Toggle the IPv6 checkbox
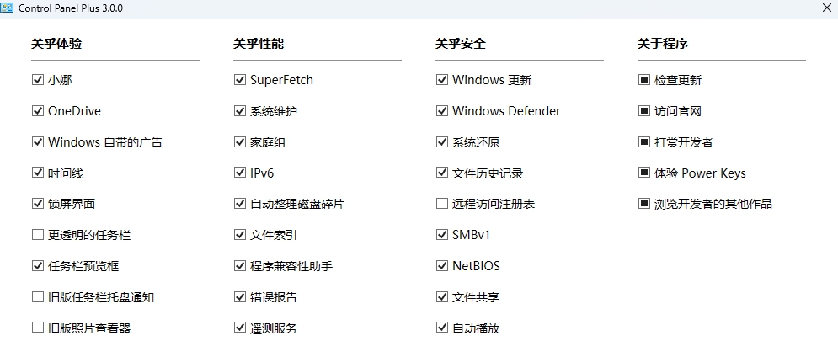Image resolution: width=838 pixels, height=341 pixels. tap(240, 173)
